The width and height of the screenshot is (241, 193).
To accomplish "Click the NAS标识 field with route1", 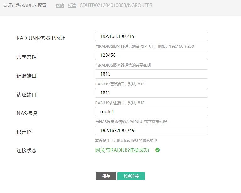I will (151, 112).
